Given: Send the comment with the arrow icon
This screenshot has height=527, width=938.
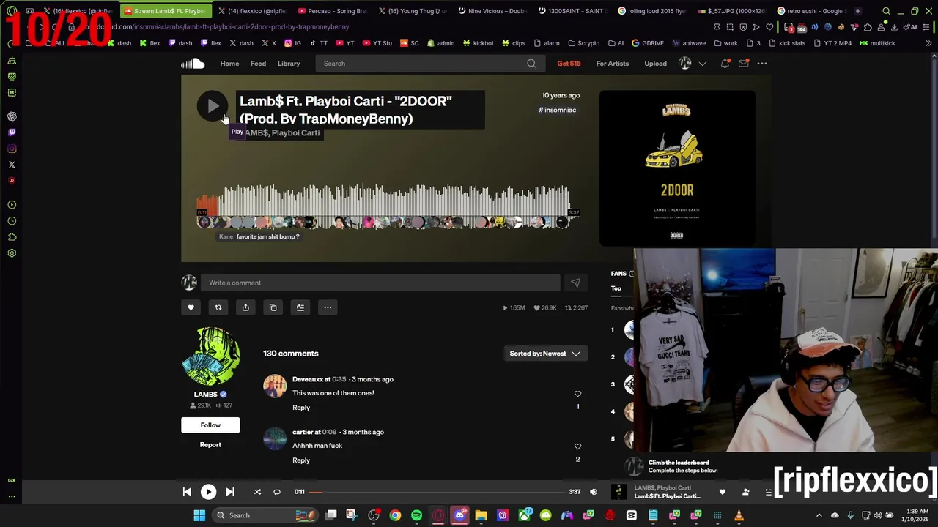Looking at the screenshot, I should (x=575, y=283).
